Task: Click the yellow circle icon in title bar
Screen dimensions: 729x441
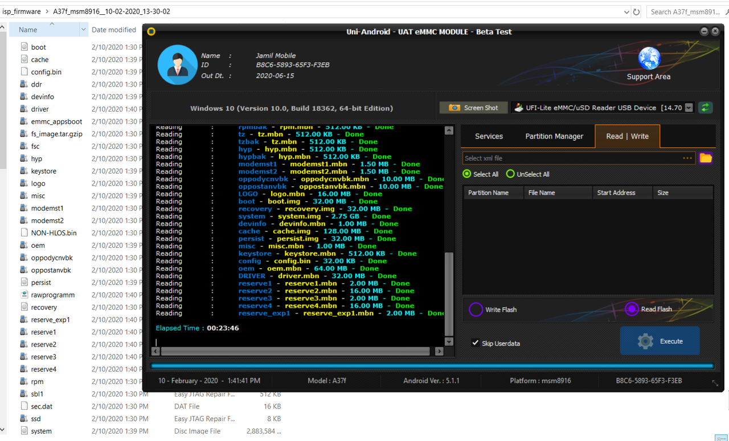Action: (x=151, y=31)
